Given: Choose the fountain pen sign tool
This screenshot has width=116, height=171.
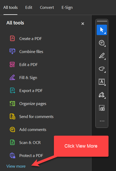Looking at the screenshot, I should tap(102, 95).
